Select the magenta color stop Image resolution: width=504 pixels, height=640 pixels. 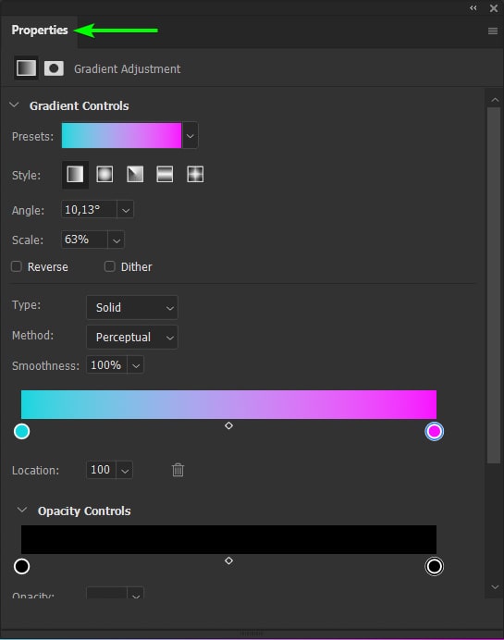coord(435,431)
